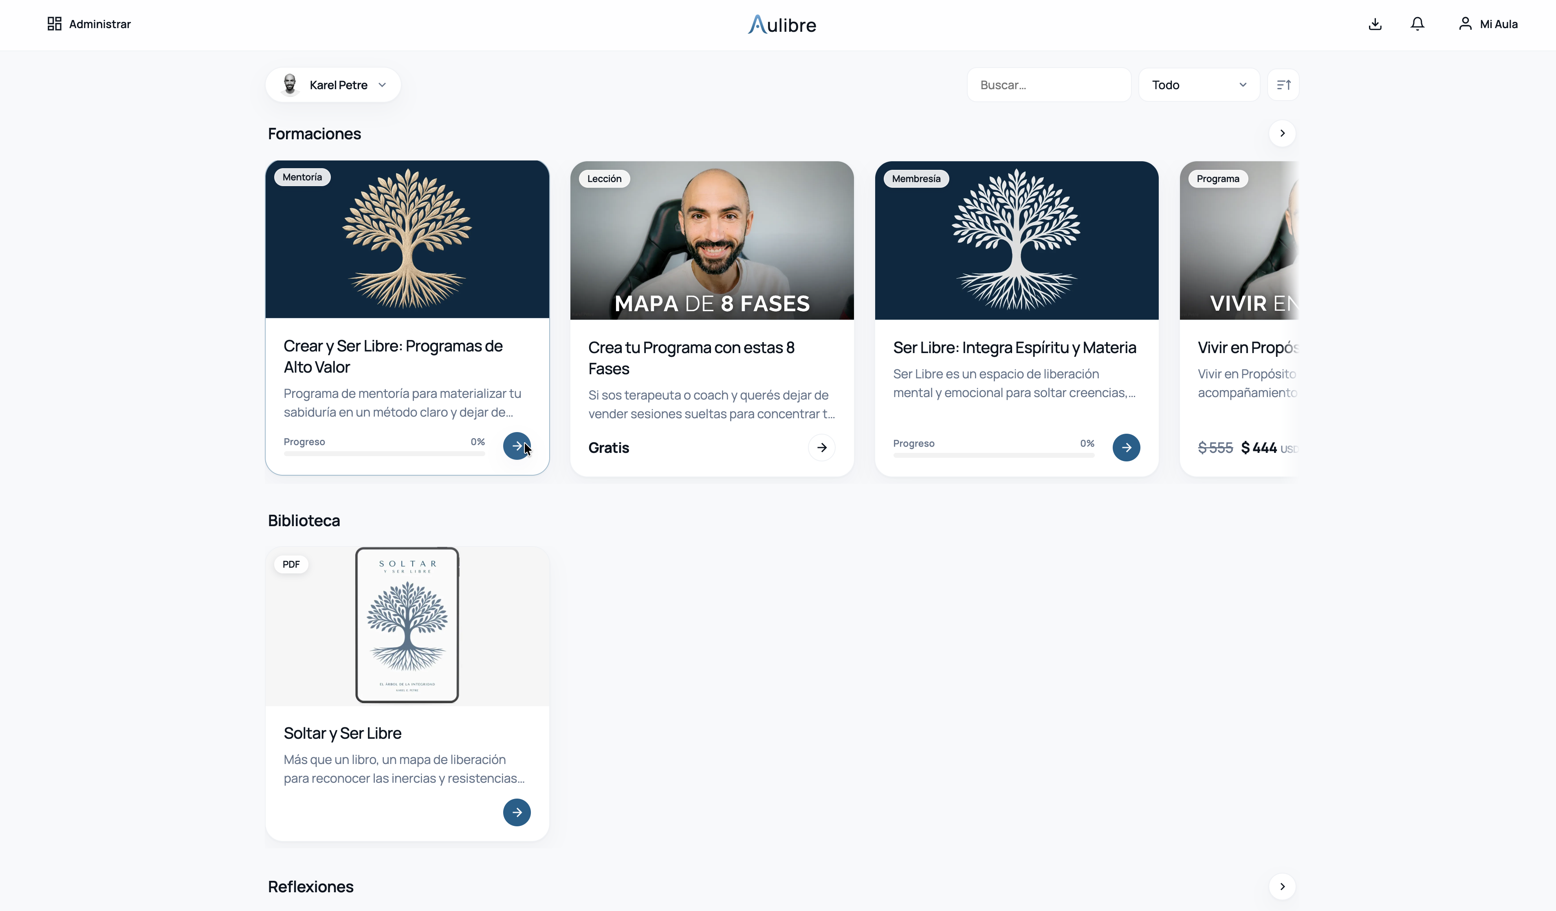The width and height of the screenshot is (1556, 911).
Task: Open notifications bell
Action: [x=1418, y=24]
